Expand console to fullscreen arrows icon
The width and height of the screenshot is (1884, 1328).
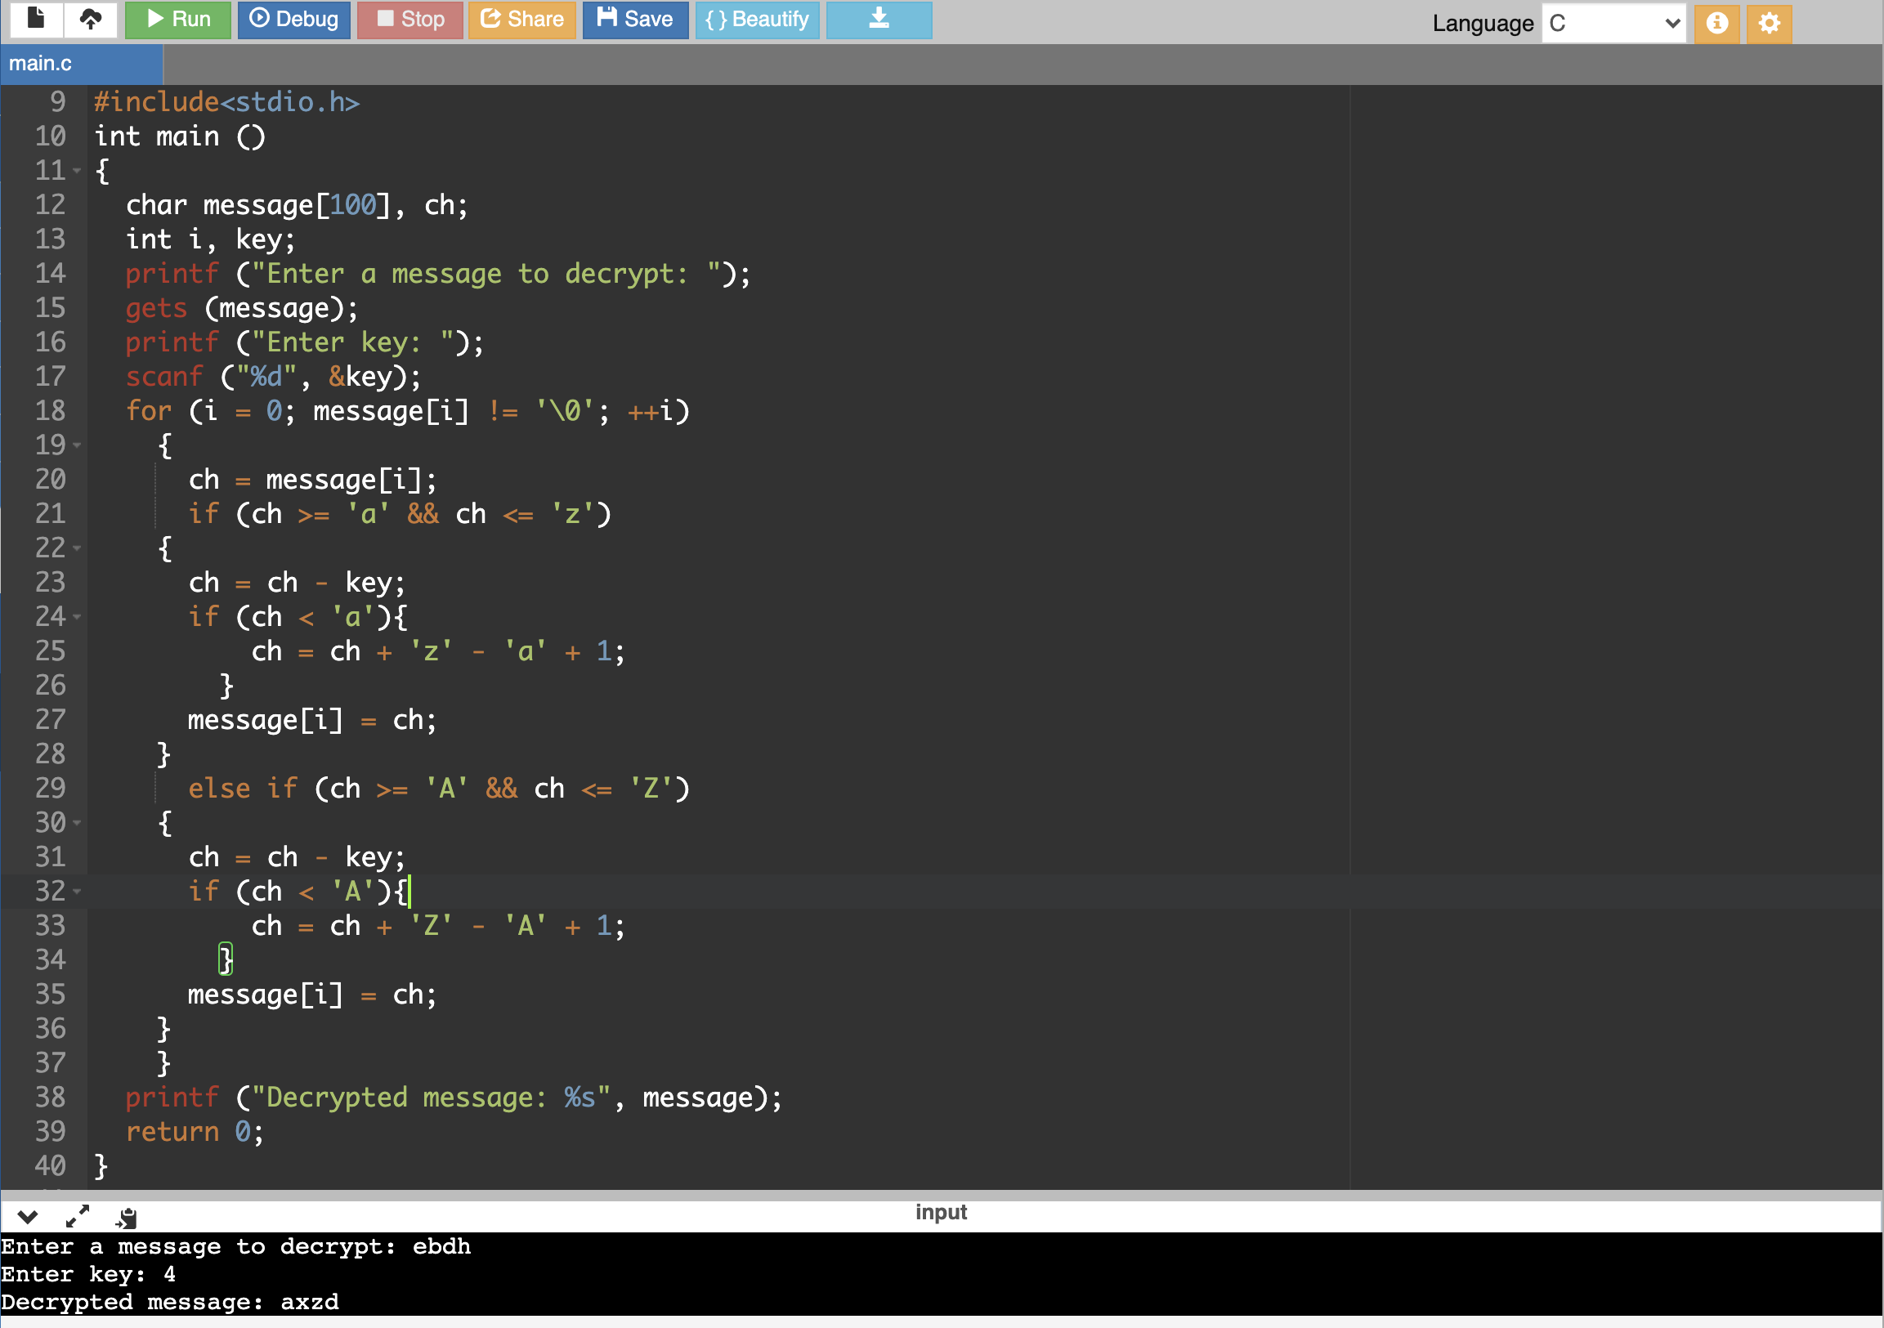(77, 1216)
